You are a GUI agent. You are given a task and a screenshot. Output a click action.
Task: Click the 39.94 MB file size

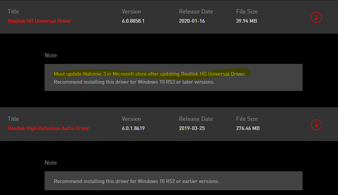247,21
